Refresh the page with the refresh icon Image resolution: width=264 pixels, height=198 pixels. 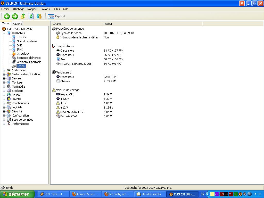click(31, 16)
